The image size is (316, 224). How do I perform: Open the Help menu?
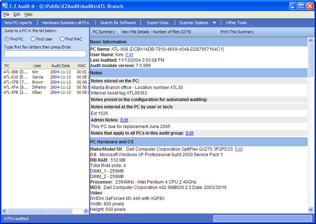[28, 14]
